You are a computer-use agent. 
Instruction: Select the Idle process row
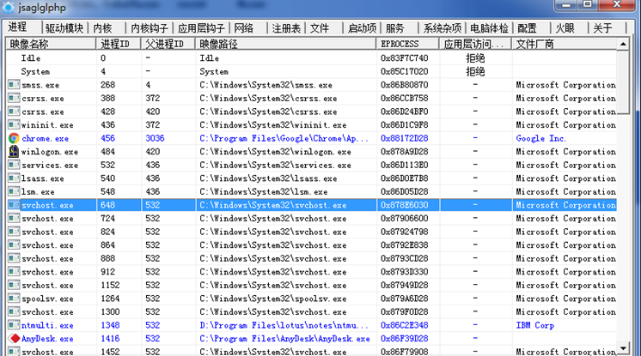click(311, 58)
